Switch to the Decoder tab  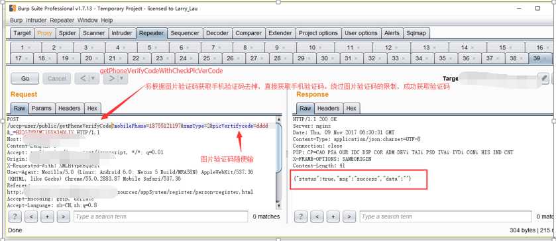(x=217, y=33)
